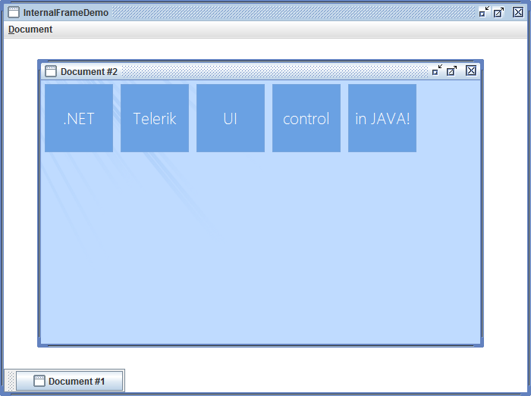The width and height of the screenshot is (531, 396).
Task: Maximize the InternalFrameDemo main window
Action: [498, 13]
